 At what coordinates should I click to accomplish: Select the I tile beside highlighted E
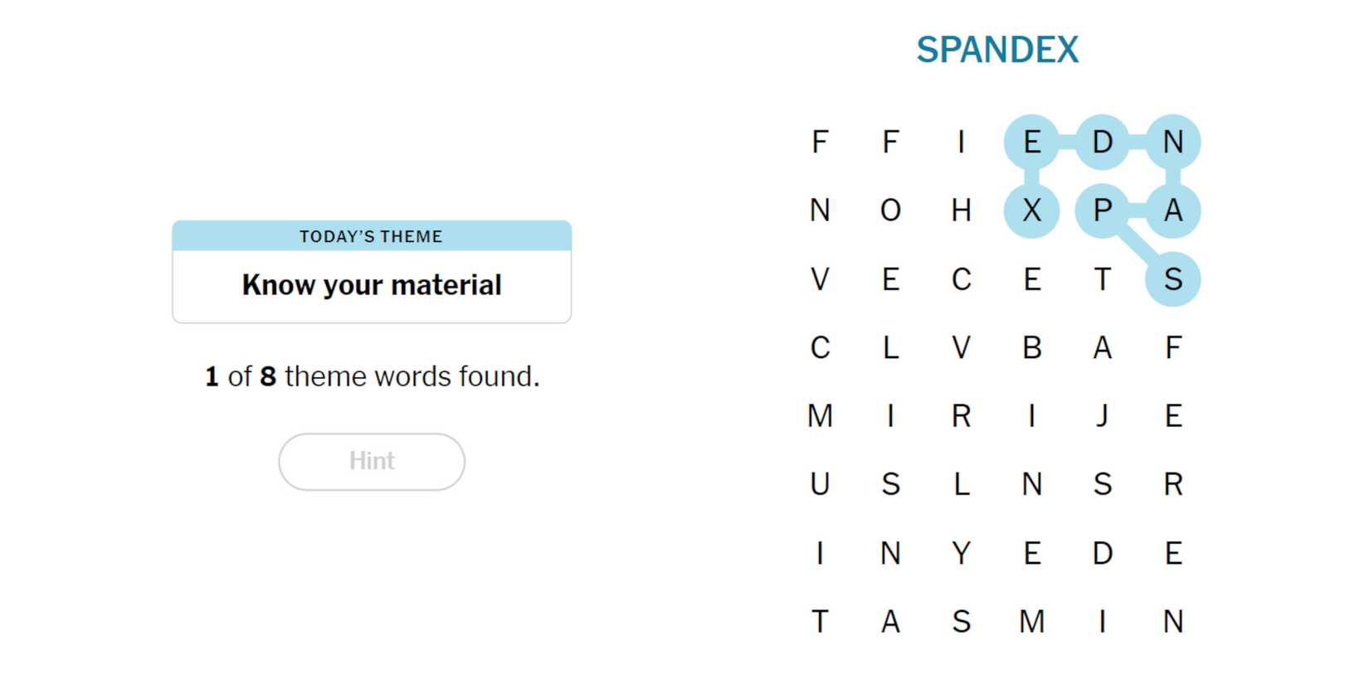point(961,142)
